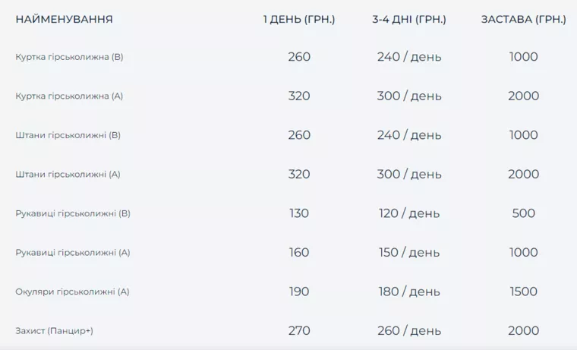Select the Штани гірськолижні (B) row name
577x350 pixels.
point(68,135)
